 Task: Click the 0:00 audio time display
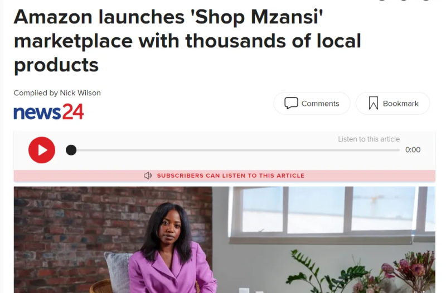tap(413, 150)
